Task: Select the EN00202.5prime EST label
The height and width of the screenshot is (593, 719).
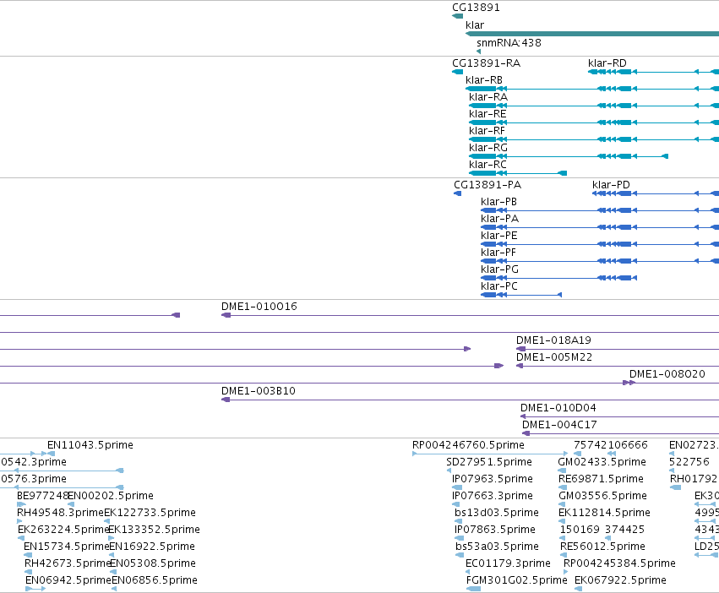Action: coord(111,496)
